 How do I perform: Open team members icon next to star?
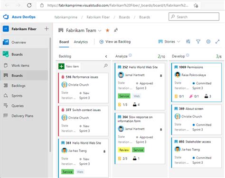[x=116, y=30]
